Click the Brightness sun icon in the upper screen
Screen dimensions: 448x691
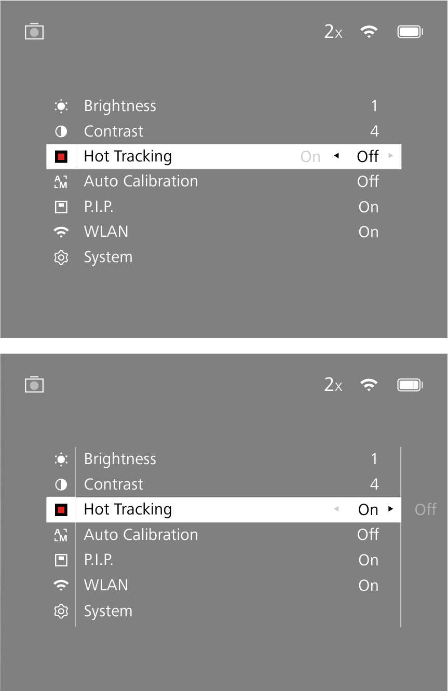(61, 106)
